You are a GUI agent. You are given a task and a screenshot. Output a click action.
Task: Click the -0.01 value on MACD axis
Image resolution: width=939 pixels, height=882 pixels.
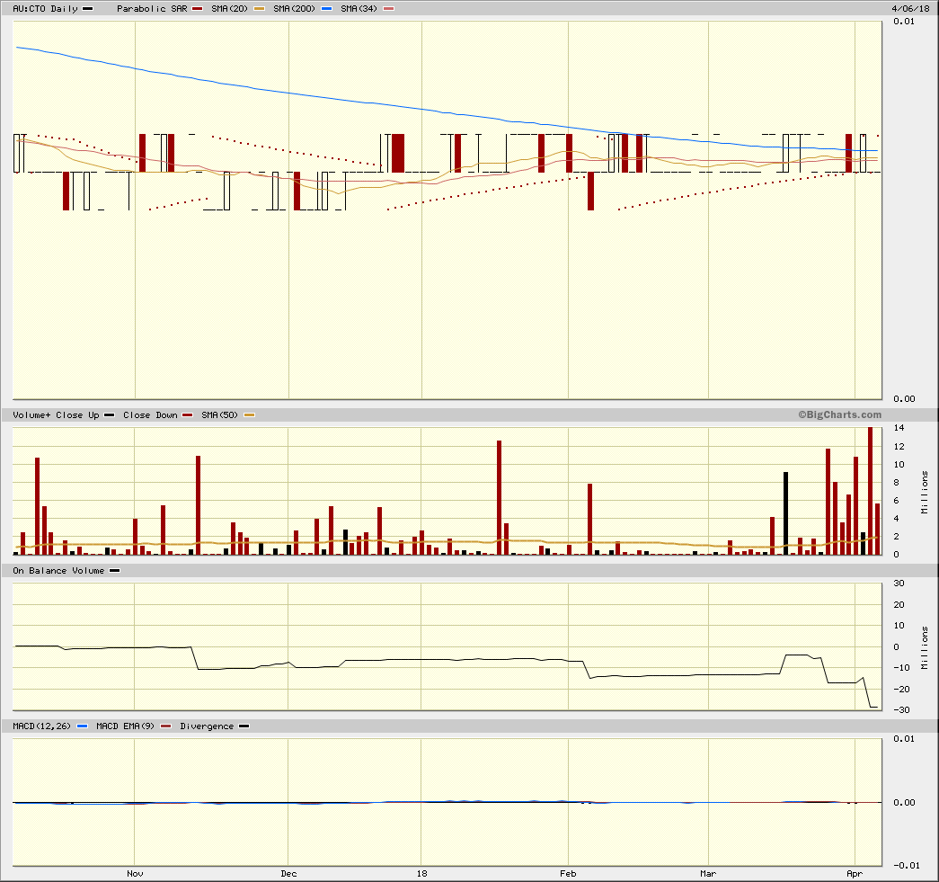tap(906, 865)
